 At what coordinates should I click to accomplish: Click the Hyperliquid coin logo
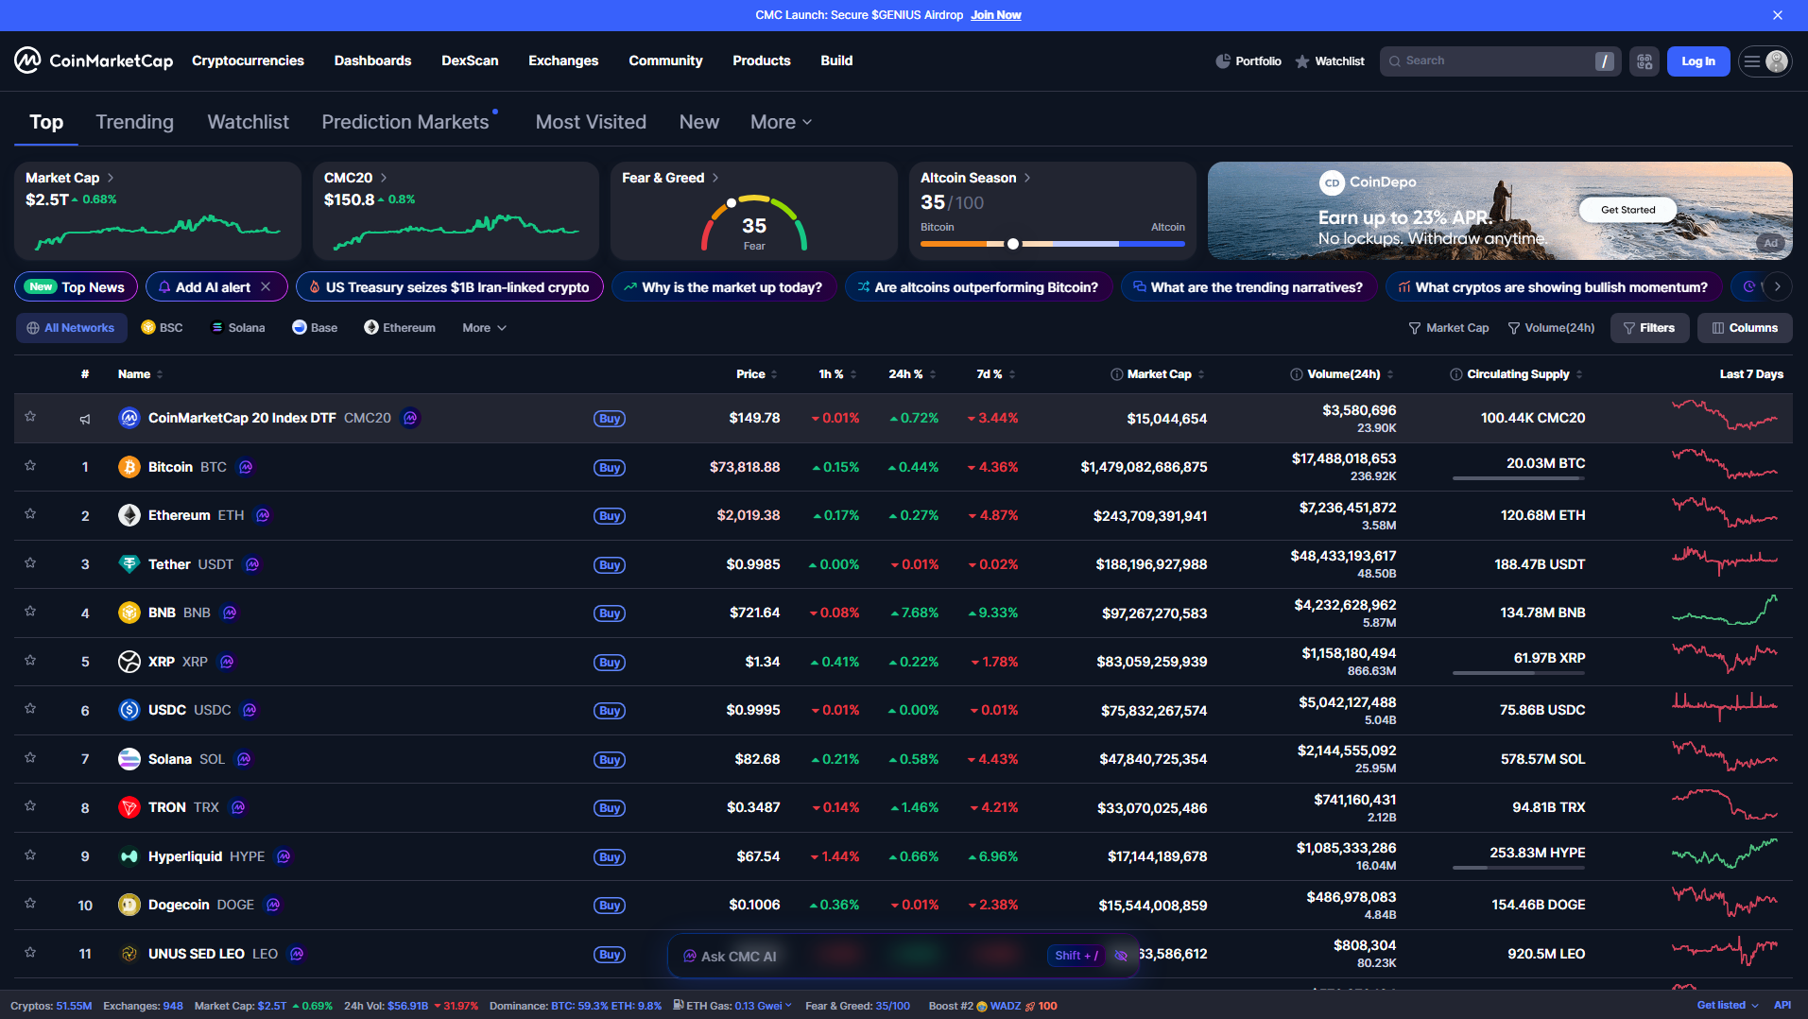(129, 856)
